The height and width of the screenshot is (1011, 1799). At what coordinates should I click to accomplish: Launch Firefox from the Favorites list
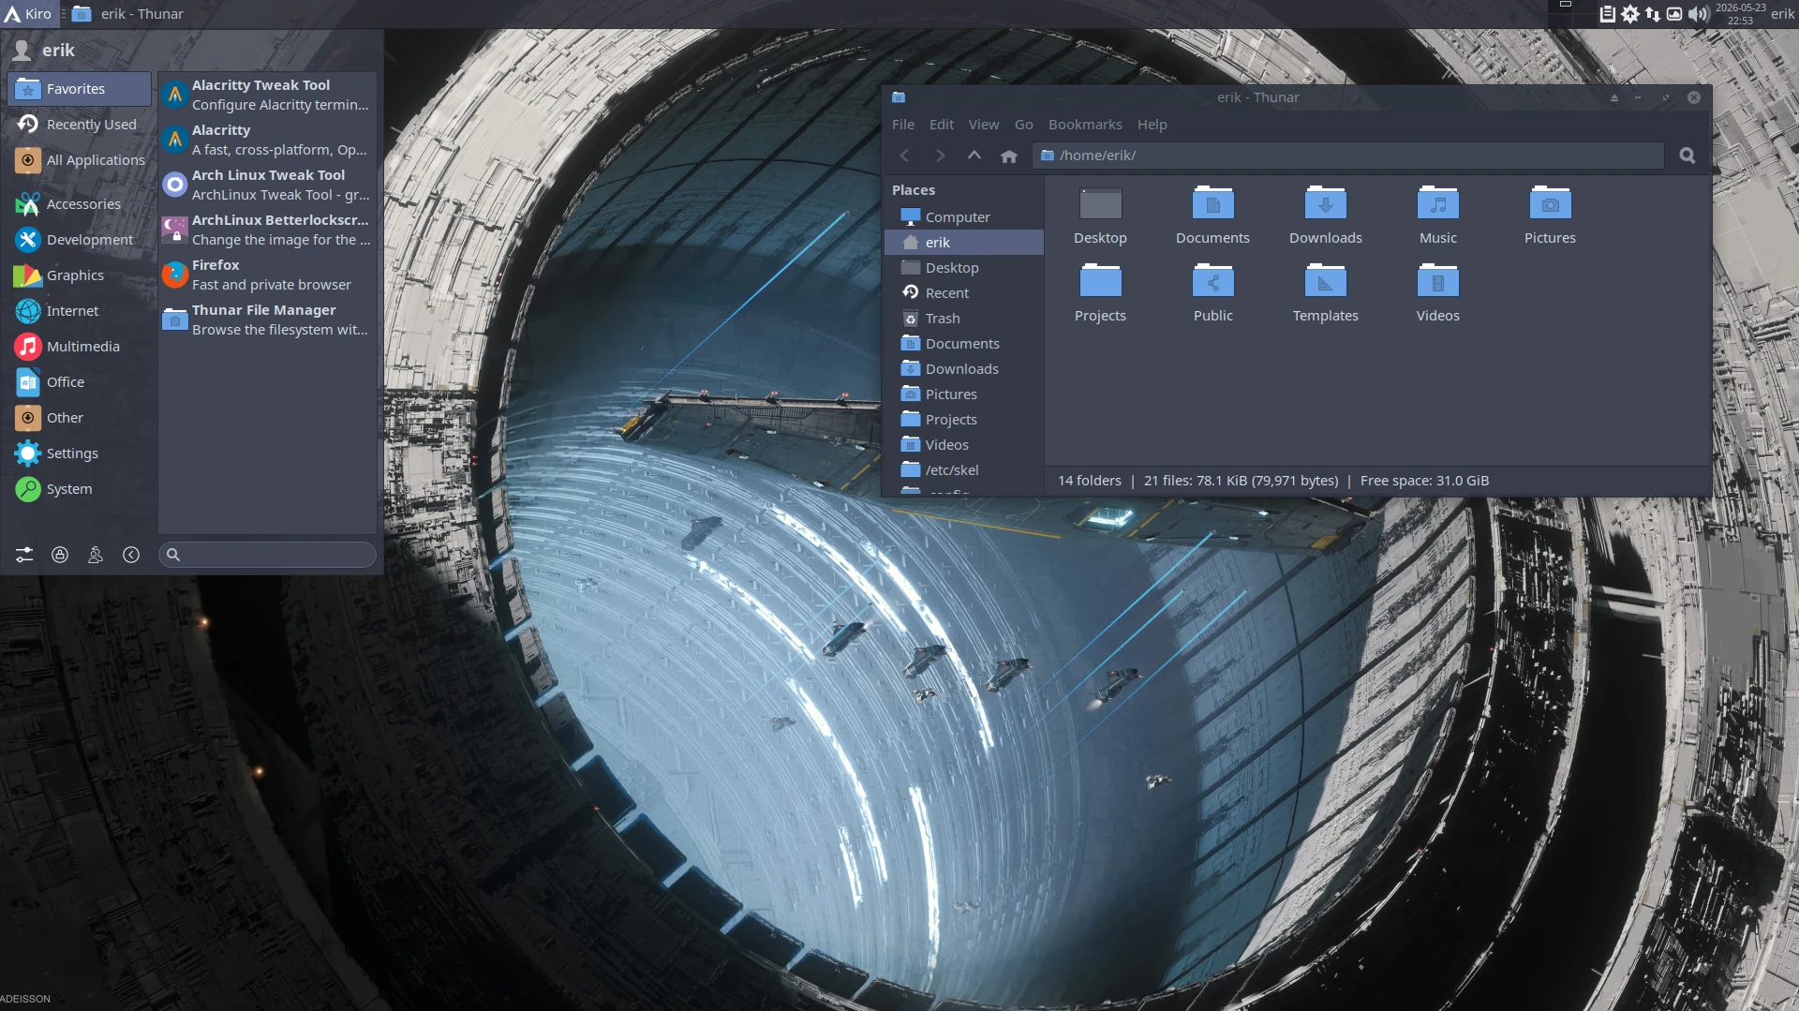267,275
